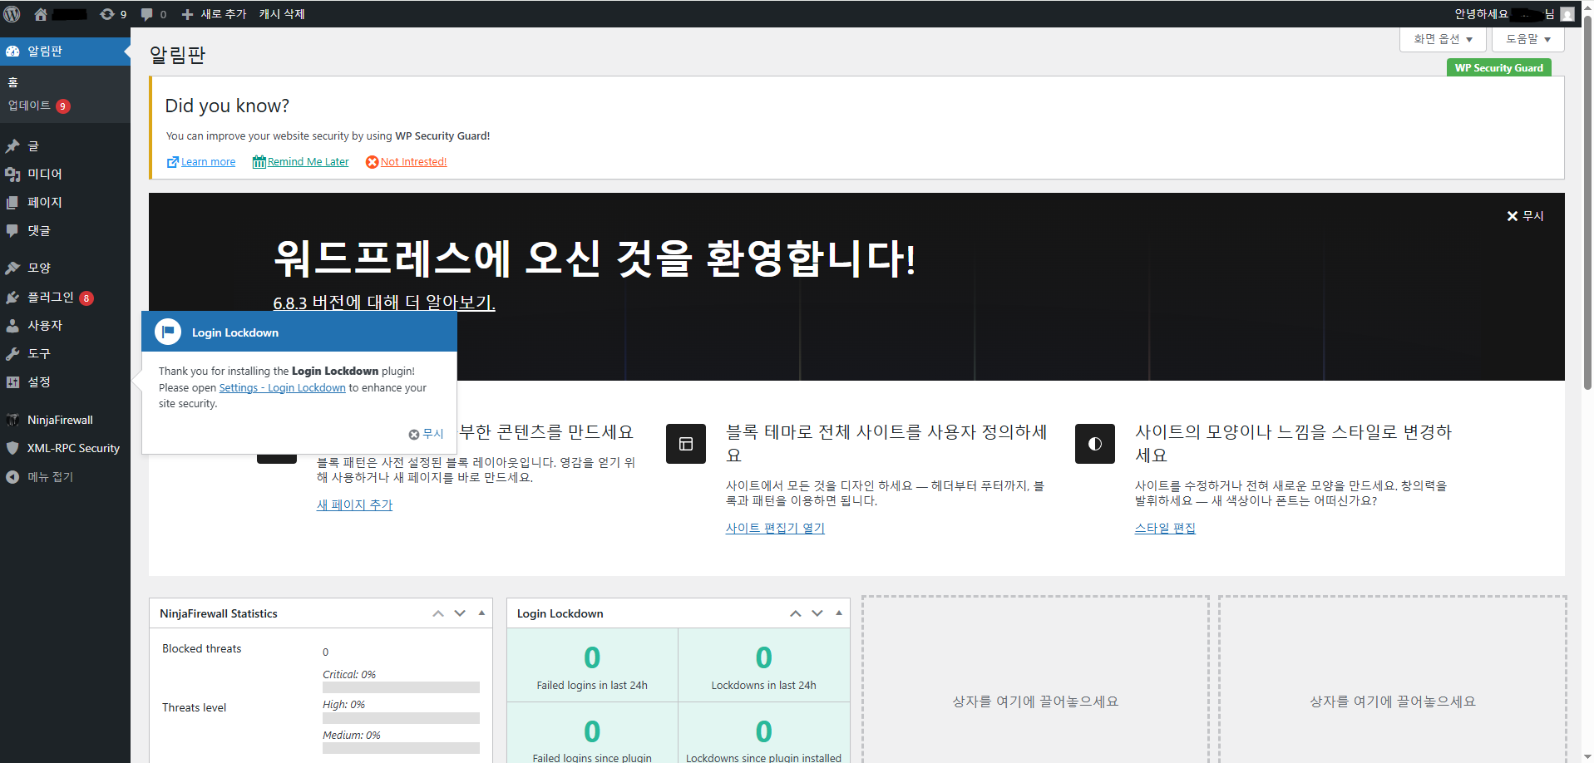Move NinjaFirewall Statistics widget up
This screenshot has width=1594, height=763.
click(x=438, y=613)
